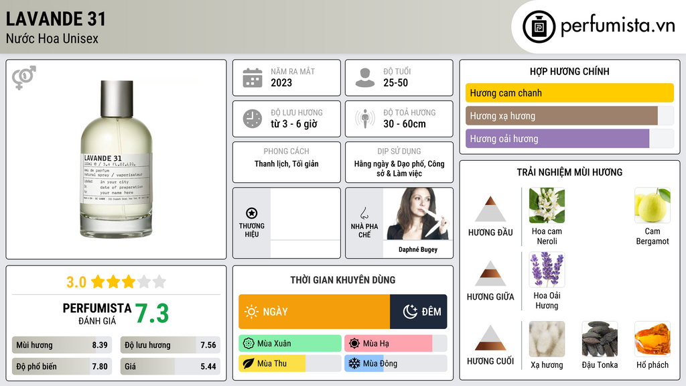Click the Lavande 31 bottle image

point(117,159)
